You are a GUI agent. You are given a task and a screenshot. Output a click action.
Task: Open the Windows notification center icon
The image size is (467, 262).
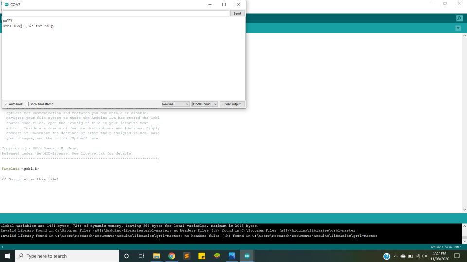coord(457,256)
